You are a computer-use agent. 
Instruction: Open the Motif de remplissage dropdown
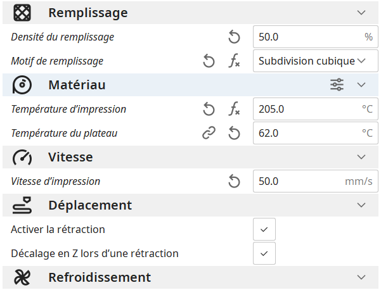pos(313,61)
